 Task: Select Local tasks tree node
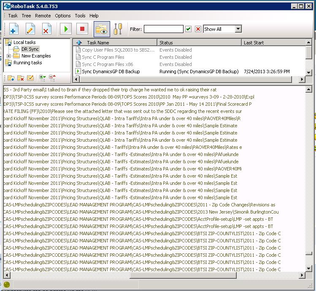click(x=24, y=42)
